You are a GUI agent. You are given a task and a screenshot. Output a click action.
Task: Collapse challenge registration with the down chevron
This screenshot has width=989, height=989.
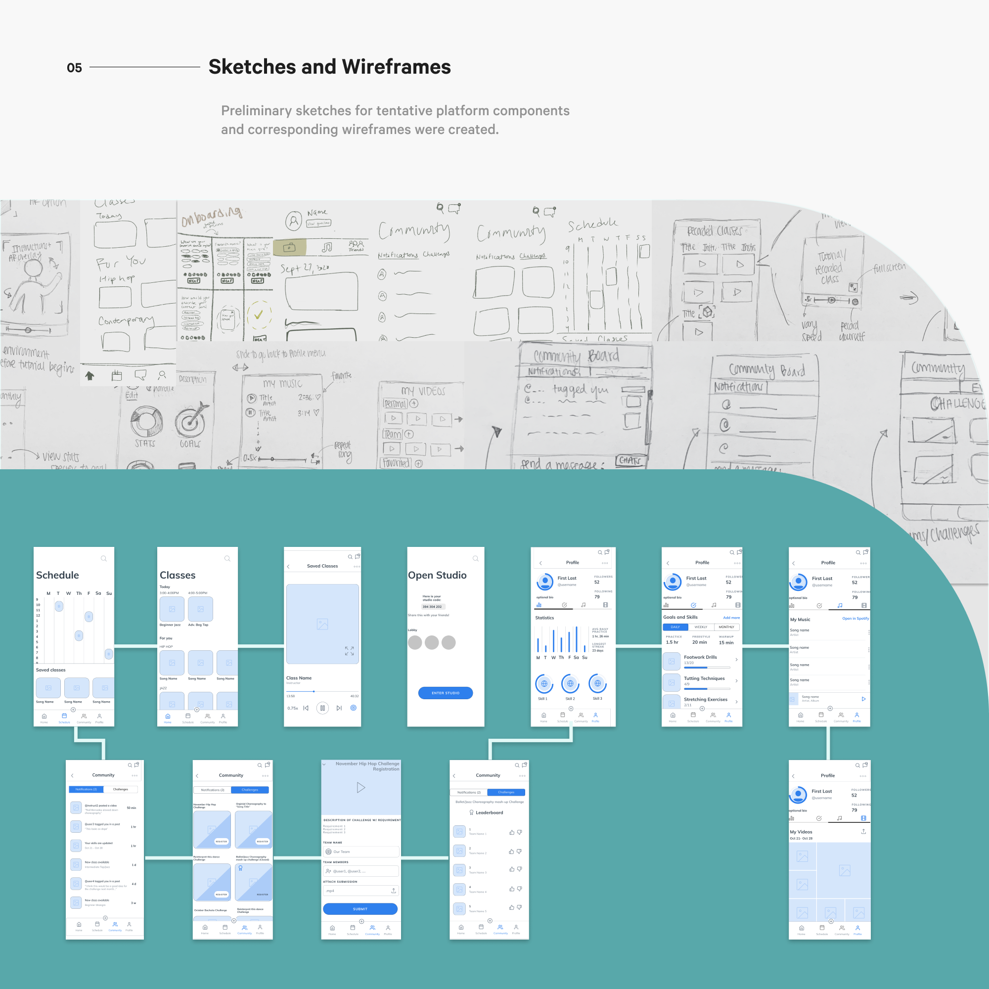pyautogui.click(x=324, y=764)
